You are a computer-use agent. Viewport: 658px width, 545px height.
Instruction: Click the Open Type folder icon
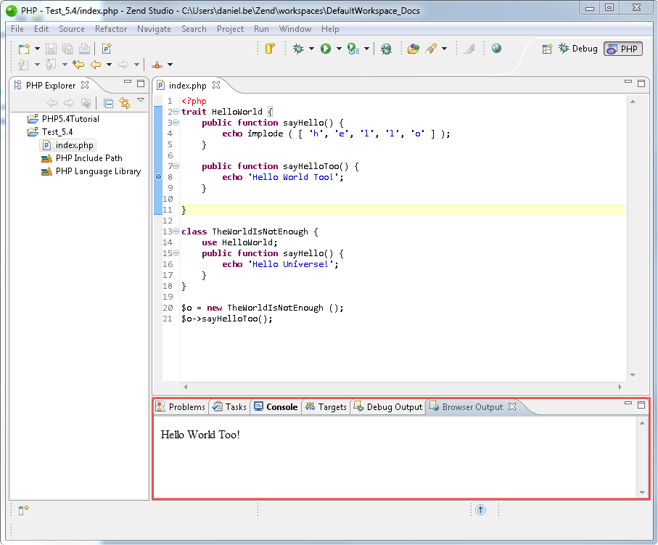click(x=414, y=49)
